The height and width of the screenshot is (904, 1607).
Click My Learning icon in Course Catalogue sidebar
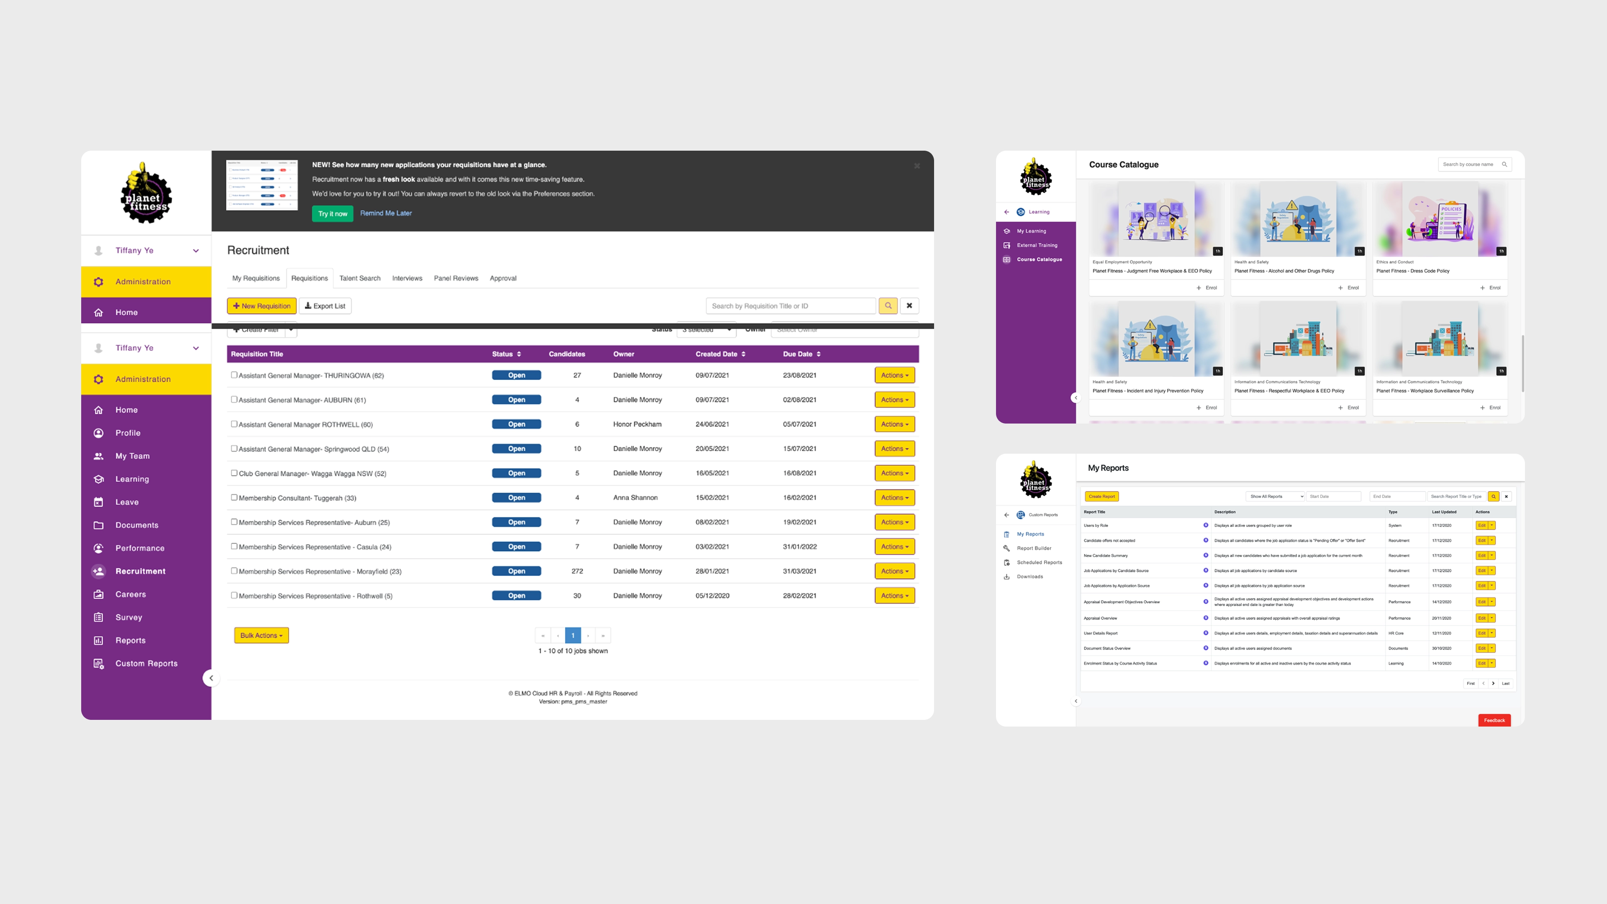[1006, 231]
